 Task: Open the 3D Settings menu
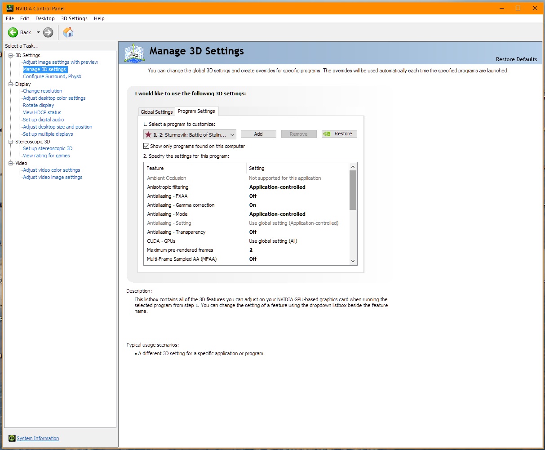tap(74, 18)
